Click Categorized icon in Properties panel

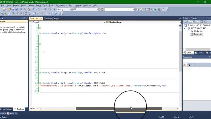(x=185, y=65)
